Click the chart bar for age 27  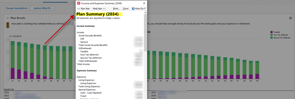45,62
